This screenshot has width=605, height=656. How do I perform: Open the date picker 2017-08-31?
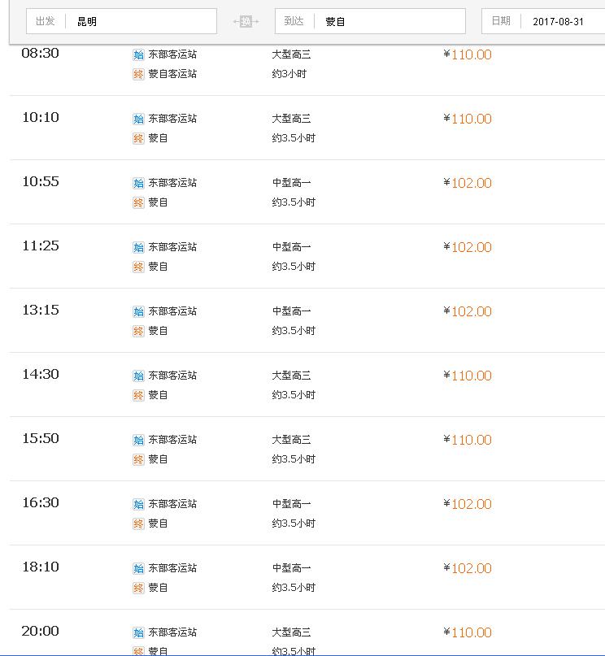tap(544, 21)
